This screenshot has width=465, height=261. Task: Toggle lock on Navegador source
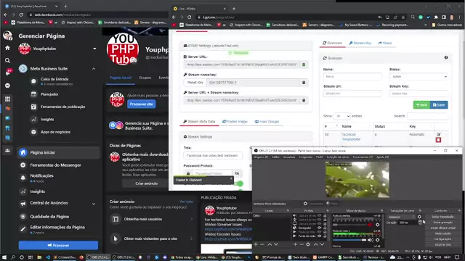click(x=325, y=228)
